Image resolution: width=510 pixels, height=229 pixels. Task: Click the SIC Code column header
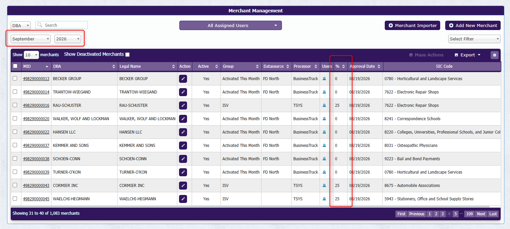click(442, 66)
